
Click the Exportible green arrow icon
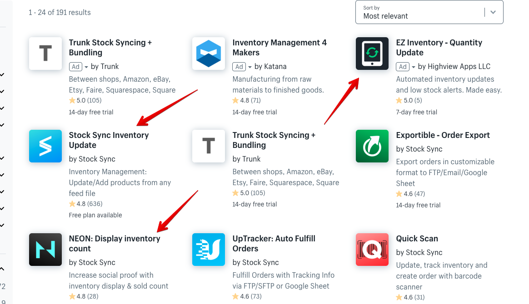click(372, 146)
